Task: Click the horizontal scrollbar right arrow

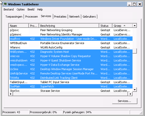Action: [x=130, y=94]
